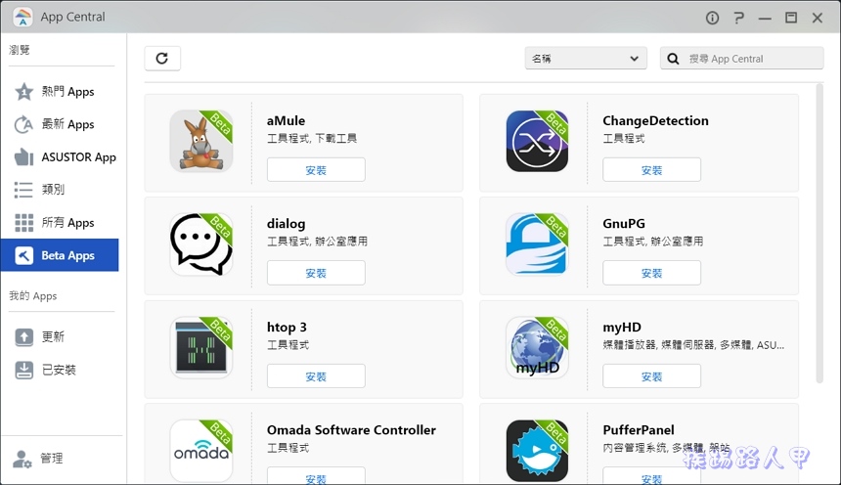The height and width of the screenshot is (485, 841).
Task: Open the GnuPG app title
Action: pyautogui.click(x=624, y=224)
